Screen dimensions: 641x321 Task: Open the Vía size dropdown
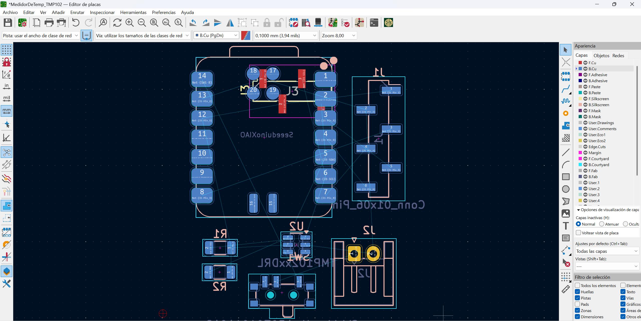[143, 35]
